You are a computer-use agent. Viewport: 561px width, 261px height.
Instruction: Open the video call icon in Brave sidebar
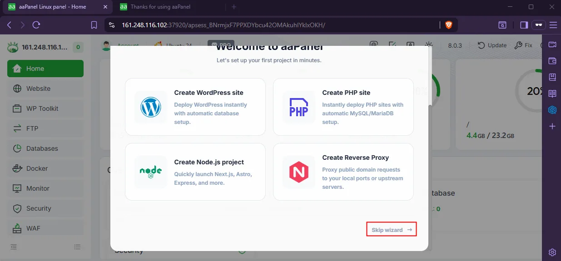pyautogui.click(x=552, y=44)
